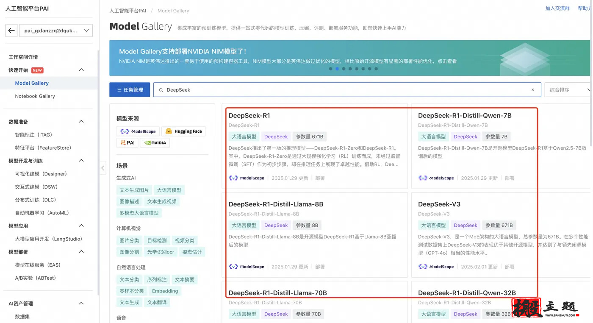The height and width of the screenshot is (323, 593).
Task: Open 智能标注 (iTAG)
Action: tap(33, 135)
